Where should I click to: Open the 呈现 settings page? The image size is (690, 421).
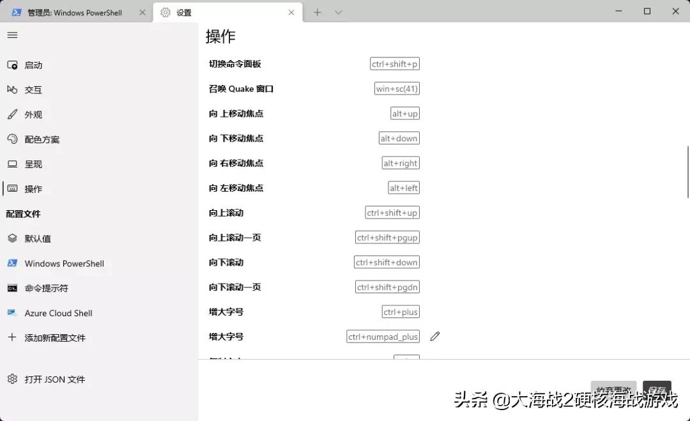[x=99, y=164]
